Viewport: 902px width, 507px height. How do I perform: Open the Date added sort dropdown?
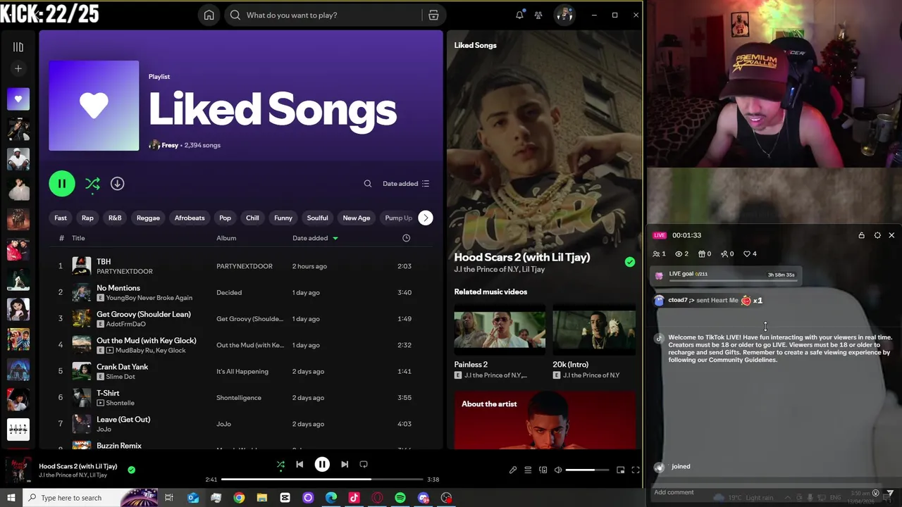406,184
